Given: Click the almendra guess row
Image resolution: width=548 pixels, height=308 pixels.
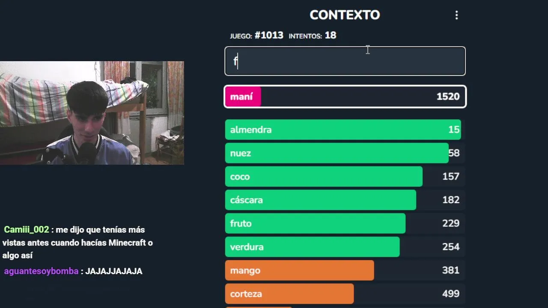Looking at the screenshot, I should coord(342,130).
